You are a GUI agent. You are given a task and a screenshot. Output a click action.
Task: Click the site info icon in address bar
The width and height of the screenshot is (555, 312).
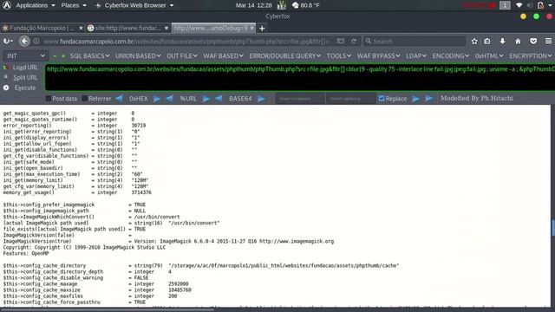click(x=36, y=41)
